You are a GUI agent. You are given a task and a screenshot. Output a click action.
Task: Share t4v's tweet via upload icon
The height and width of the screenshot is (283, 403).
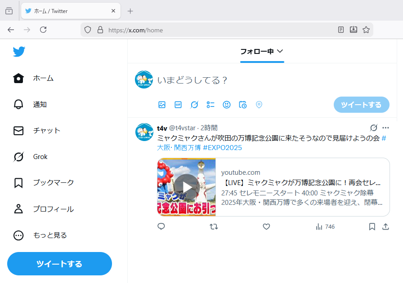click(385, 227)
